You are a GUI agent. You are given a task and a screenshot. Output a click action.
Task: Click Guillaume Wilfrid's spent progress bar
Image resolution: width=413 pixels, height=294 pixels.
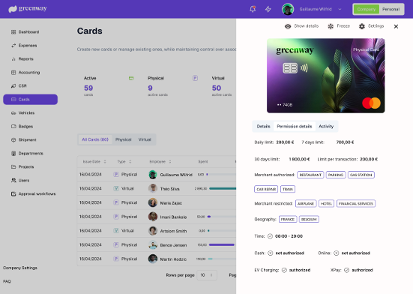click(x=221, y=175)
